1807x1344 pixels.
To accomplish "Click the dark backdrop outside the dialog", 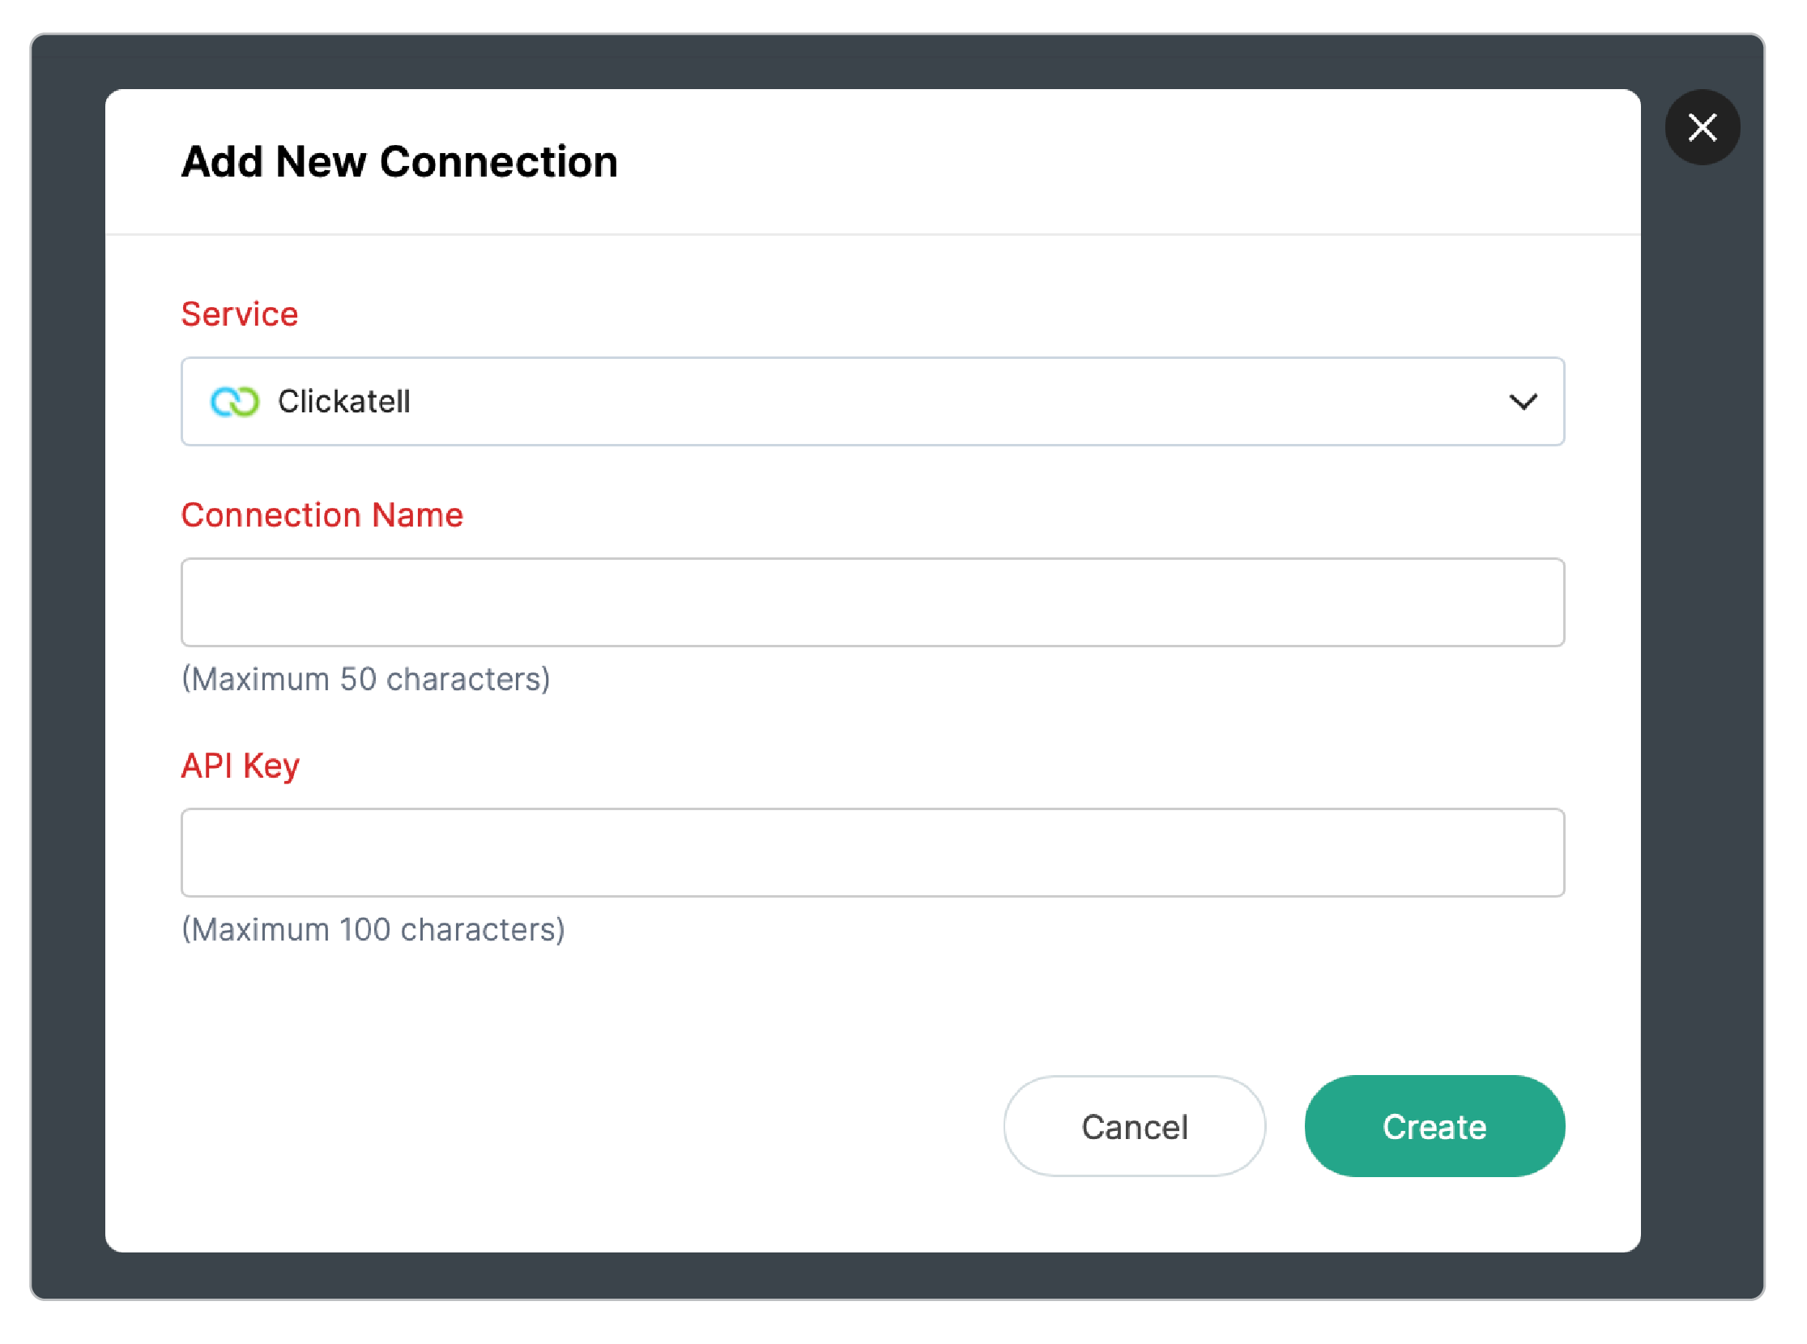I will pos(66,651).
